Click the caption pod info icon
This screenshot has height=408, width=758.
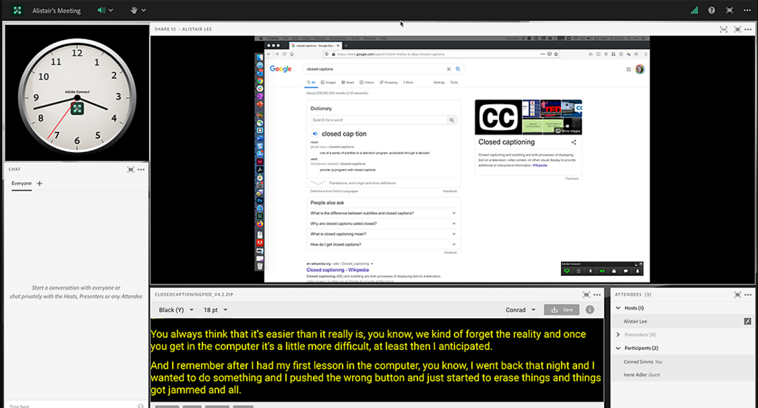pyautogui.click(x=590, y=310)
